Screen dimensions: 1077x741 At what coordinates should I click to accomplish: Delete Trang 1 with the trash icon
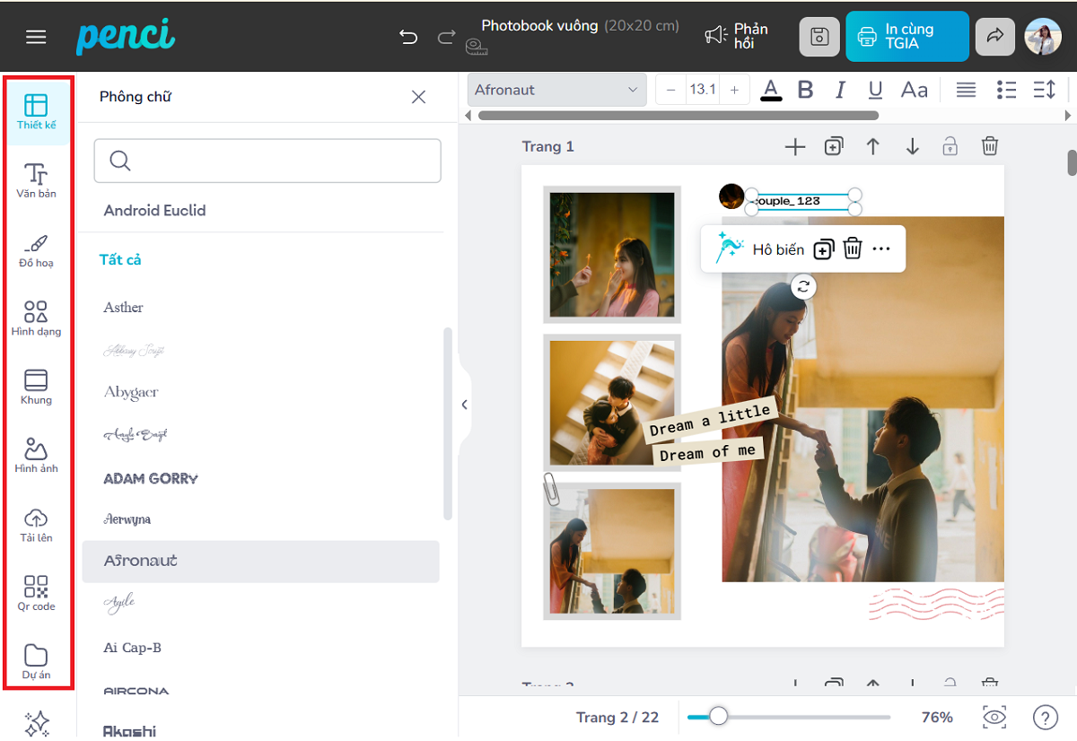point(989,146)
